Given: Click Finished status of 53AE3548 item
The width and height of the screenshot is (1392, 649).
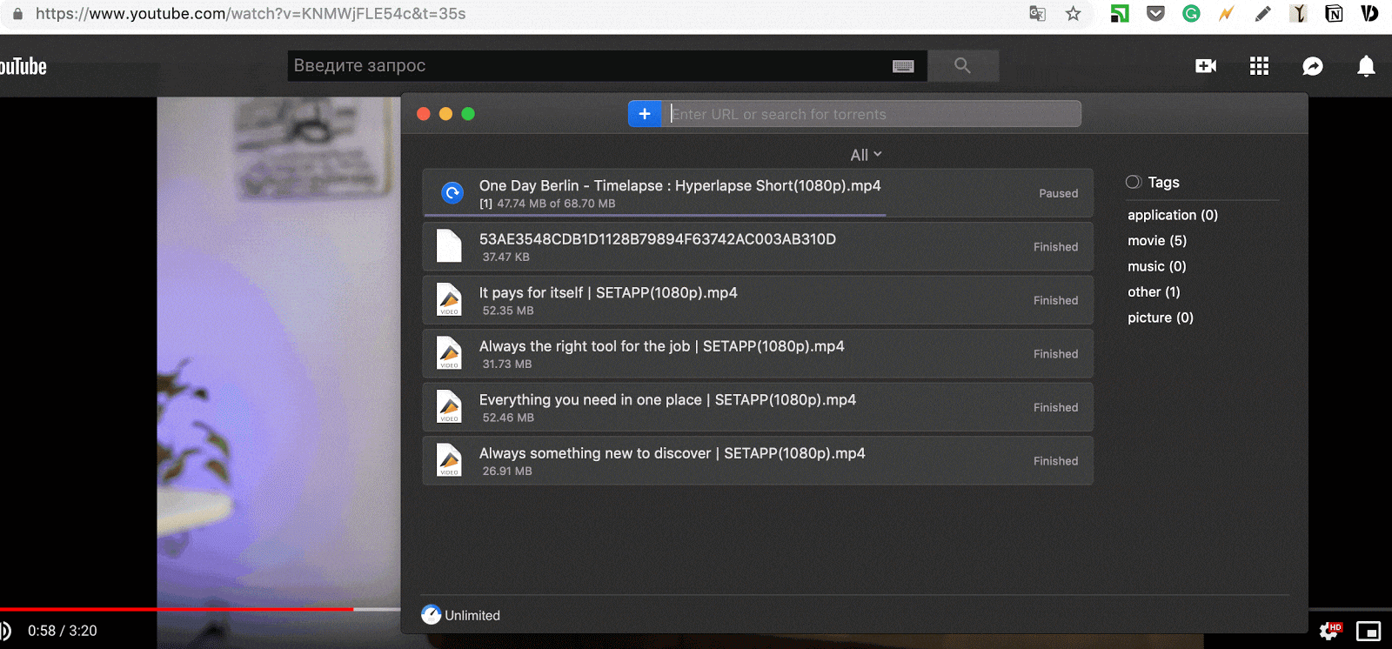Looking at the screenshot, I should coord(1055,247).
